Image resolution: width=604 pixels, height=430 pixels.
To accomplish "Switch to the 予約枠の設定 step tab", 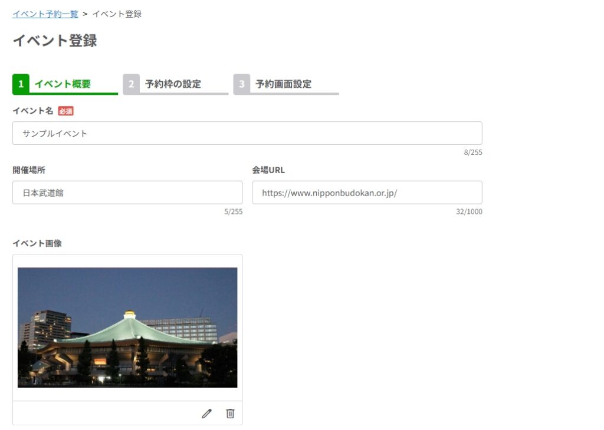I will click(x=173, y=84).
